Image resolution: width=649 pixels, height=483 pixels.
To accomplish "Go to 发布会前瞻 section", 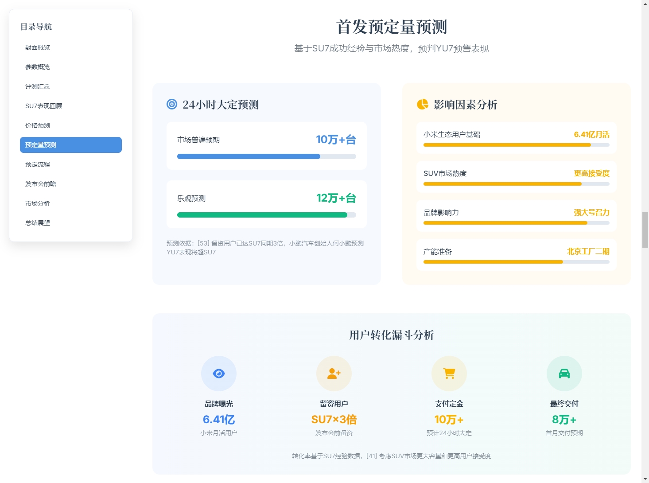I will click(71, 184).
